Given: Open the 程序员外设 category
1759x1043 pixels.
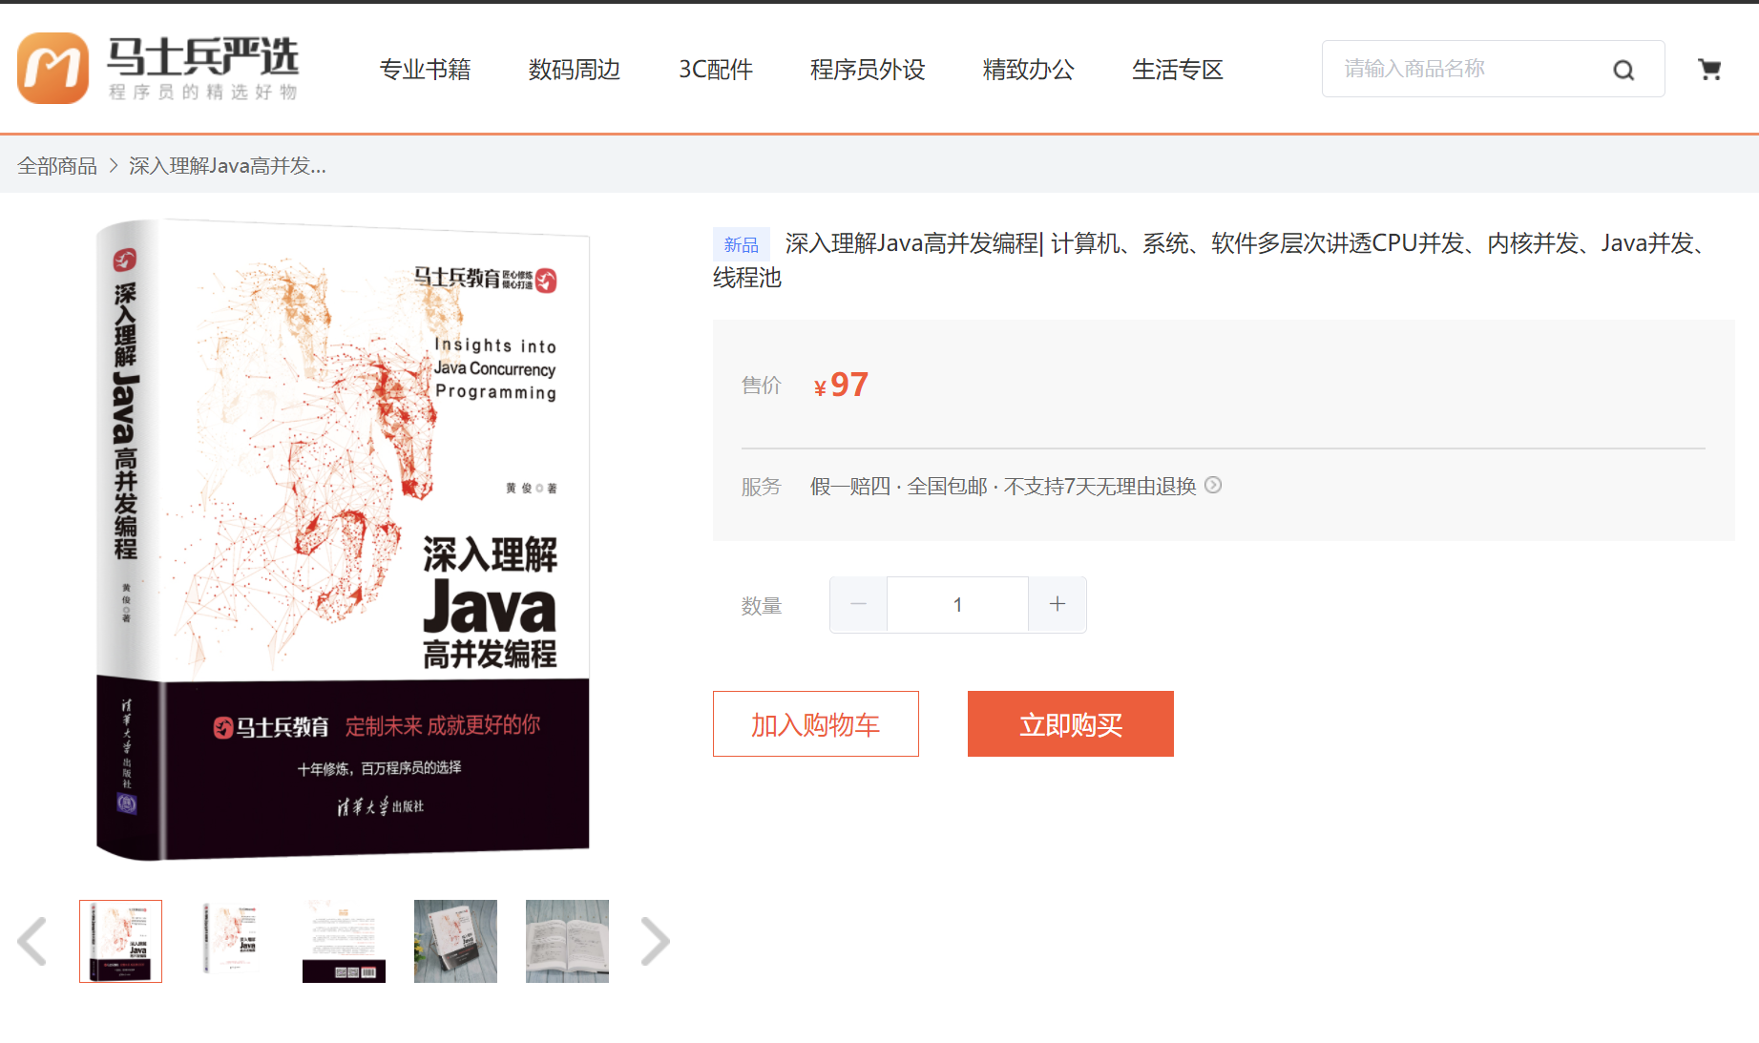Looking at the screenshot, I should pyautogui.click(x=868, y=70).
